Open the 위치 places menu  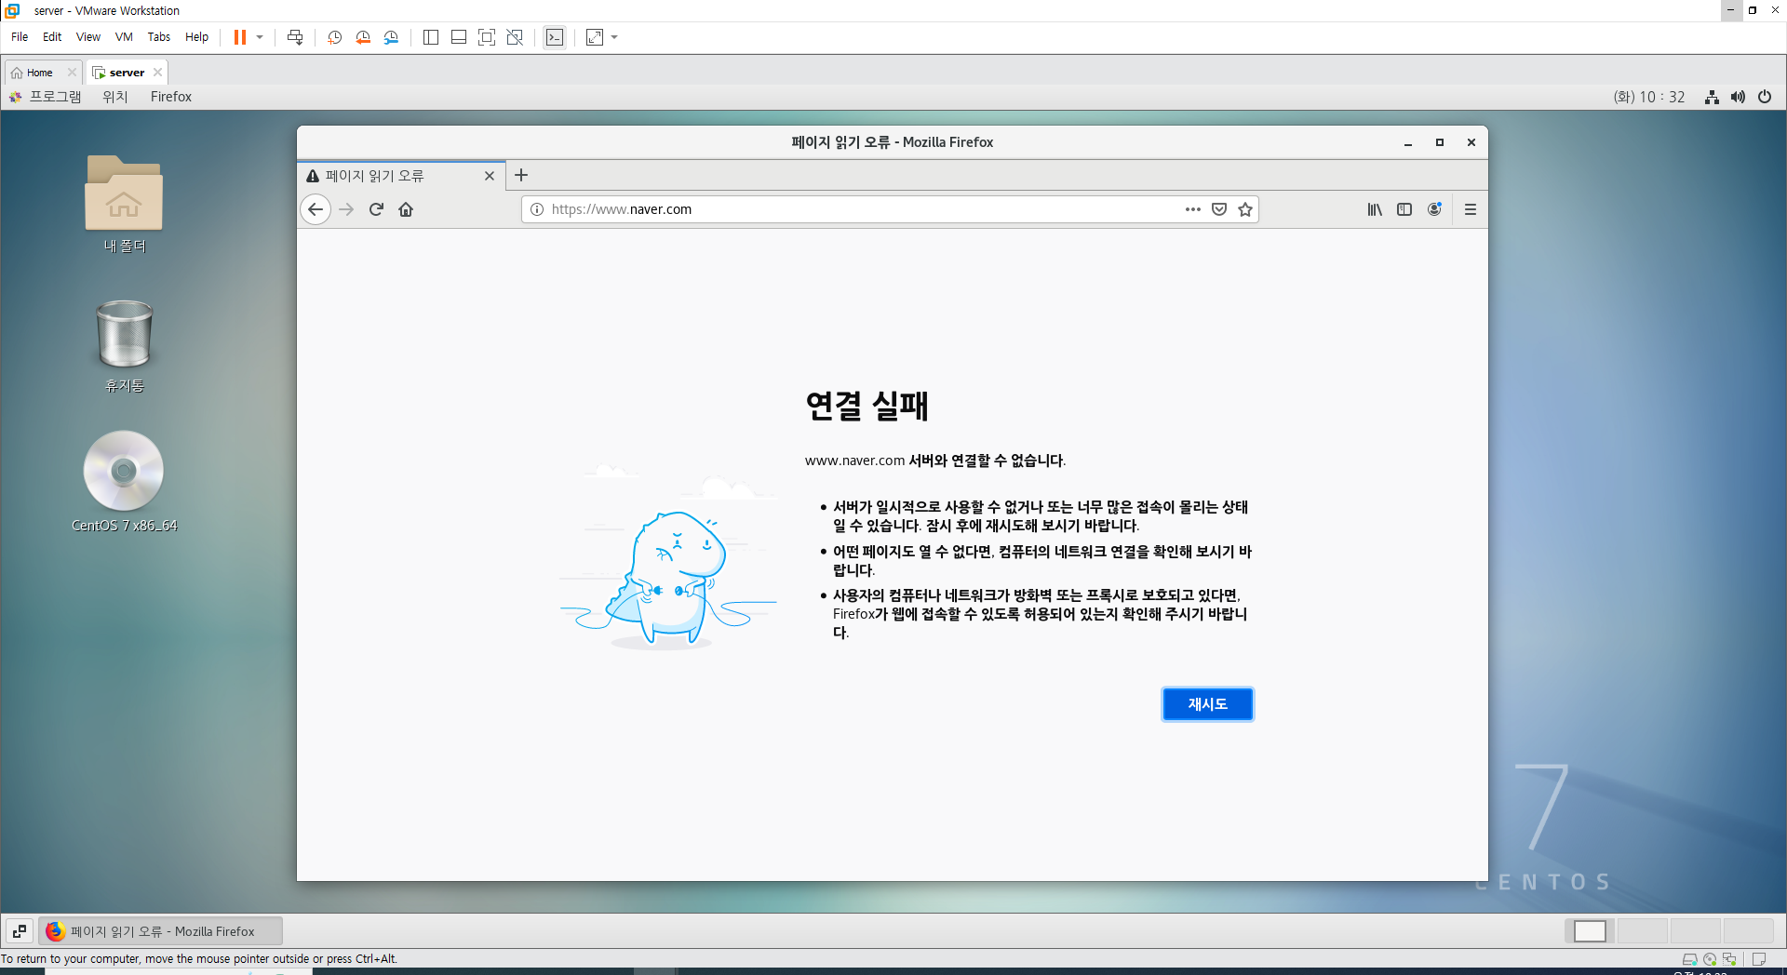point(115,97)
